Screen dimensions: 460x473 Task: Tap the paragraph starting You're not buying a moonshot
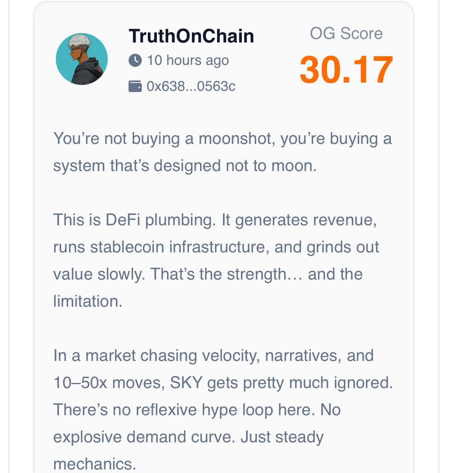[223, 152]
